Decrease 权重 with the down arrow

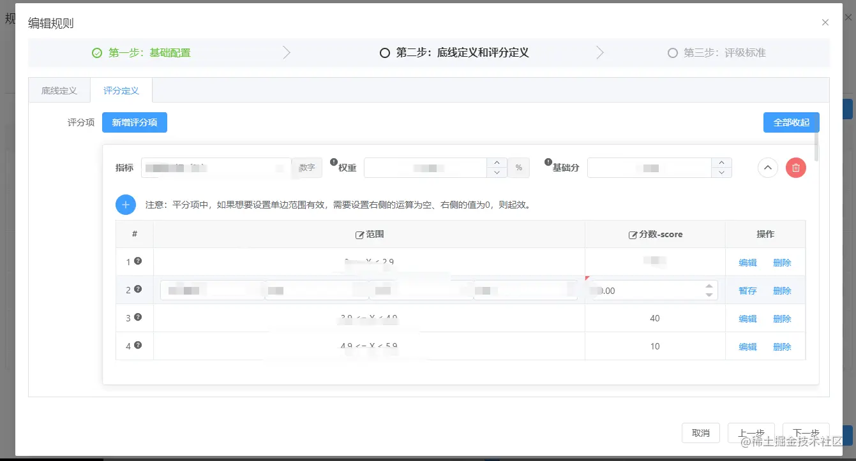[497, 173]
